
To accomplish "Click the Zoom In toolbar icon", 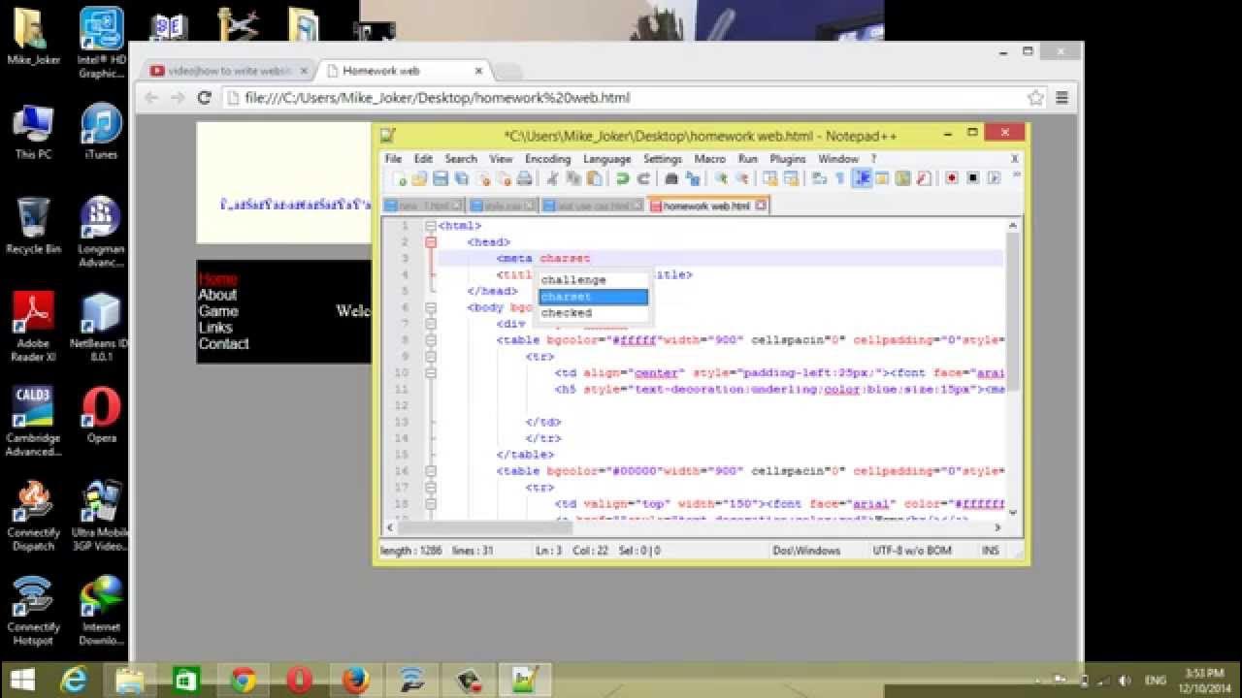I will [x=723, y=178].
